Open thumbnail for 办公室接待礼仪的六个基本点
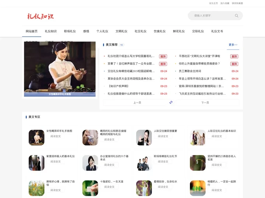The image size is (265, 198). click(90, 163)
